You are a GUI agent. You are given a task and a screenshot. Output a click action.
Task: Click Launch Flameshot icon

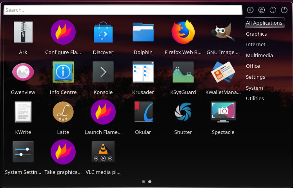click(x=103, y=112)
